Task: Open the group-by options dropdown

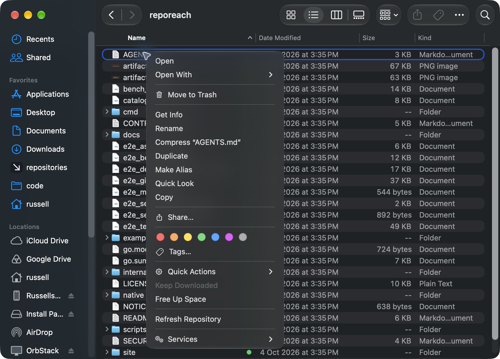Action: tap(389, 15)
